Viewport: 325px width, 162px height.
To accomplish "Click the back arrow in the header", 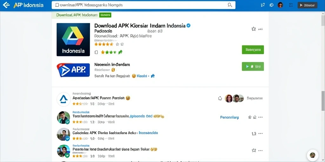I will 6,5.
